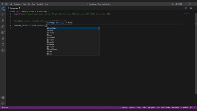Run the Python file with the play icon
This screenshot has width=197, height=111.
point(186,8)
